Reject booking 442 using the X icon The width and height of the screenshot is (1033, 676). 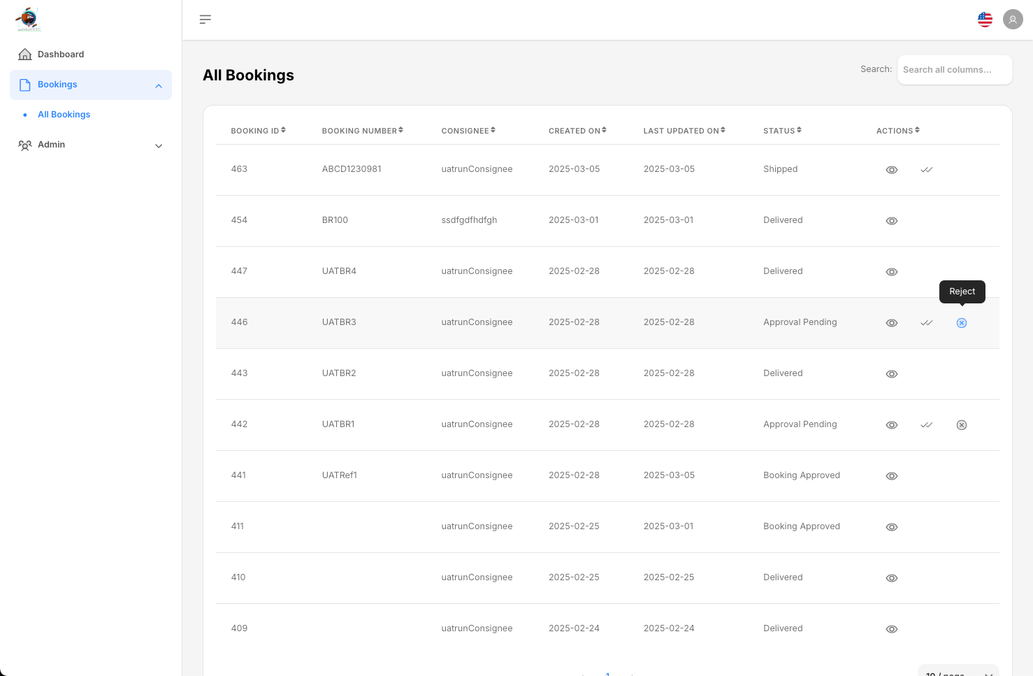click(x=961, y=425)
